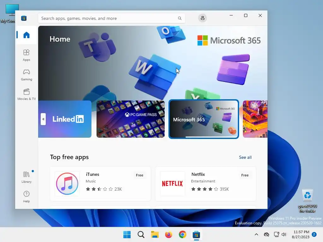Viewport: 323px width, 242px height.
Task: Open the clock and date 11:57 PM
Action: [x=301, y=234]
